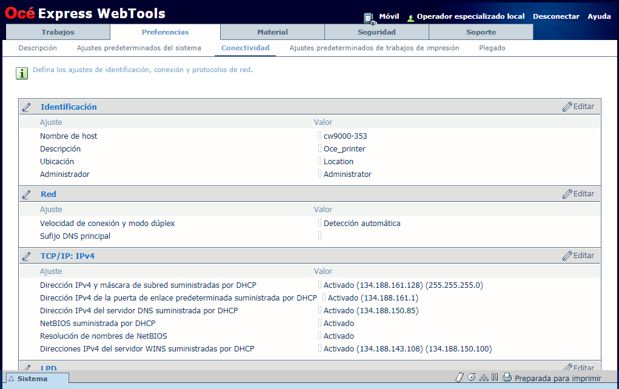Expand the Sistema panel

click(38, 378)
